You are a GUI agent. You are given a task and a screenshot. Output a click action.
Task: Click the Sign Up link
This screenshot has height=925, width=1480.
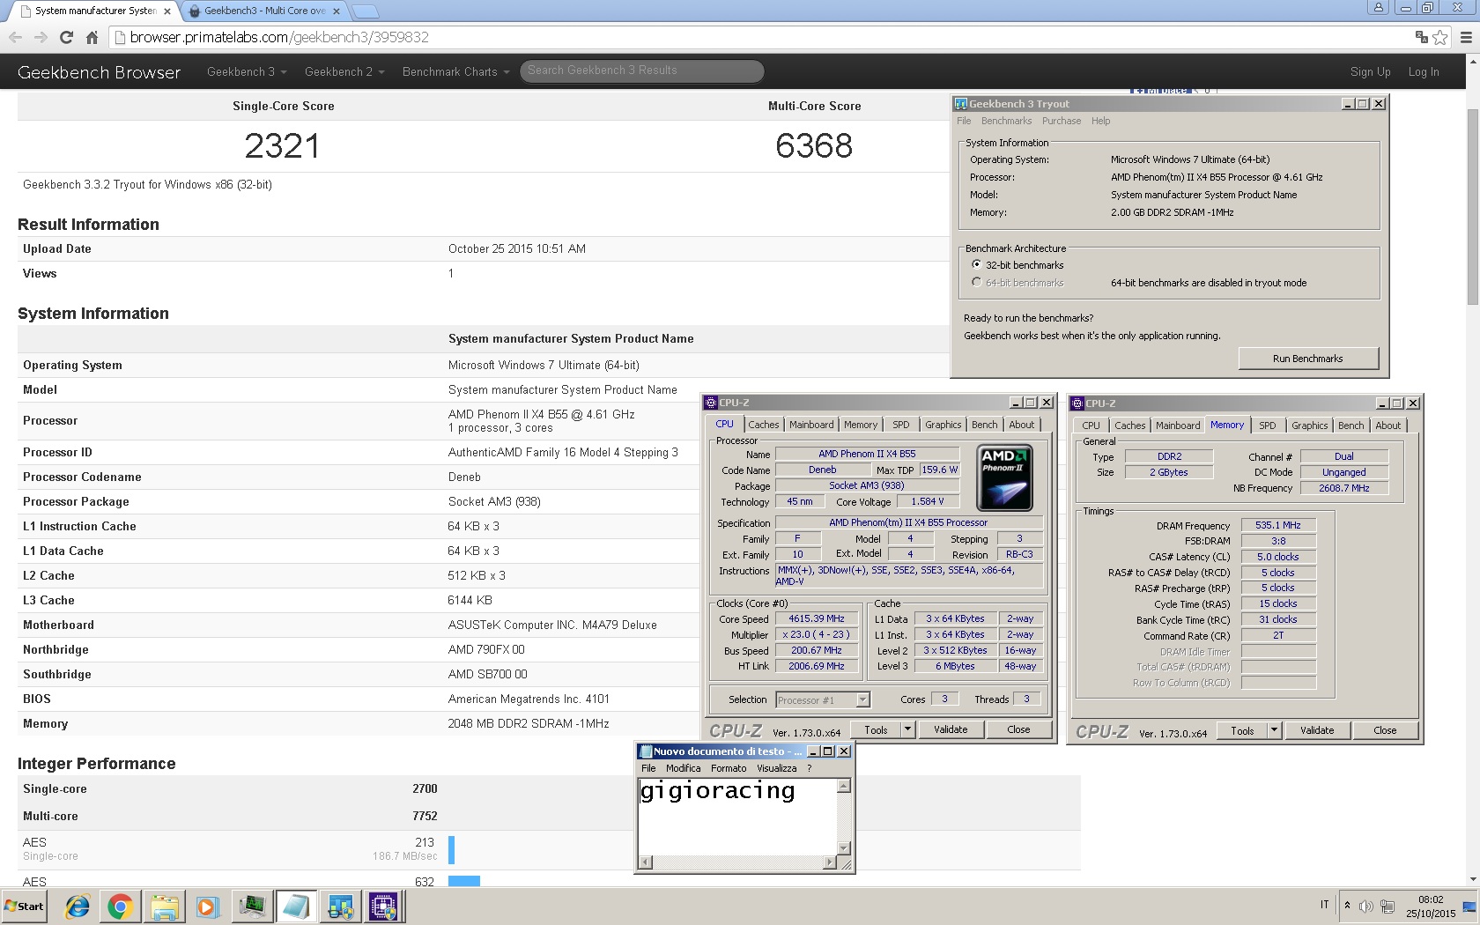[x=1371, y=72]
